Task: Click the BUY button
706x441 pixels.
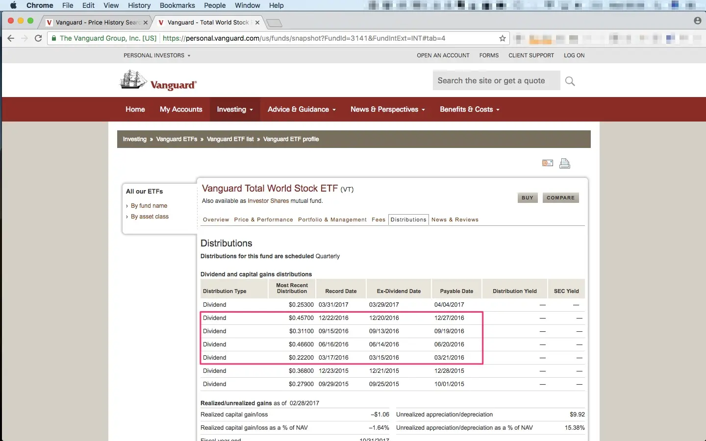Action: (x=528, y=198)
